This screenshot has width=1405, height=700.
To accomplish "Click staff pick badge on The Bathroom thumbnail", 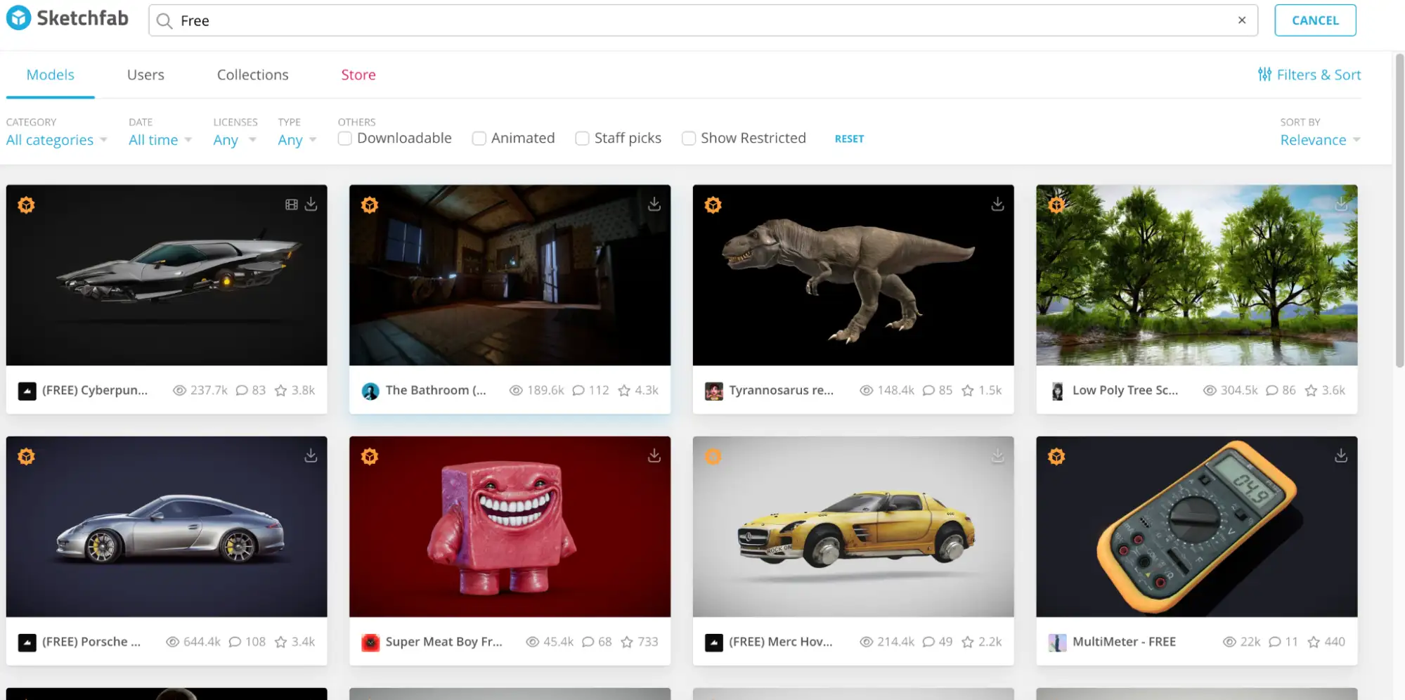I will (x=370, y=205).
